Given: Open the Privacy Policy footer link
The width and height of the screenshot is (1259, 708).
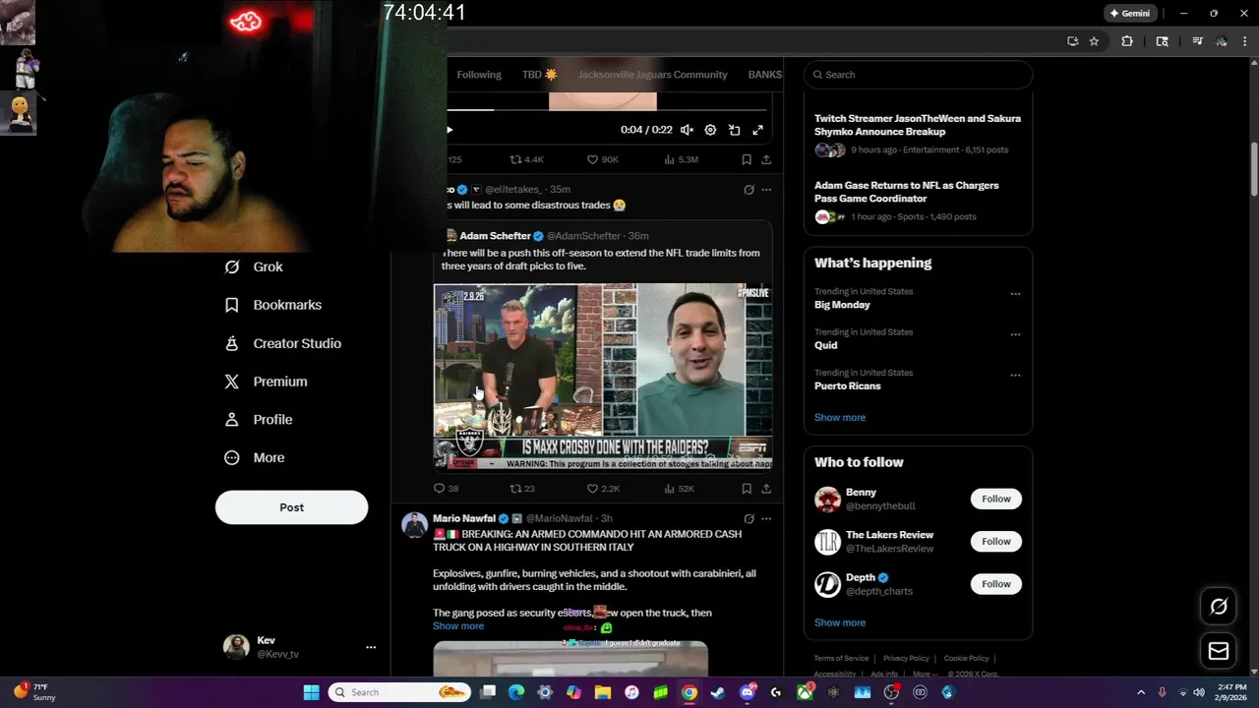Looking at the screenshot, I should pyautogui.click(x=906, y=659).
